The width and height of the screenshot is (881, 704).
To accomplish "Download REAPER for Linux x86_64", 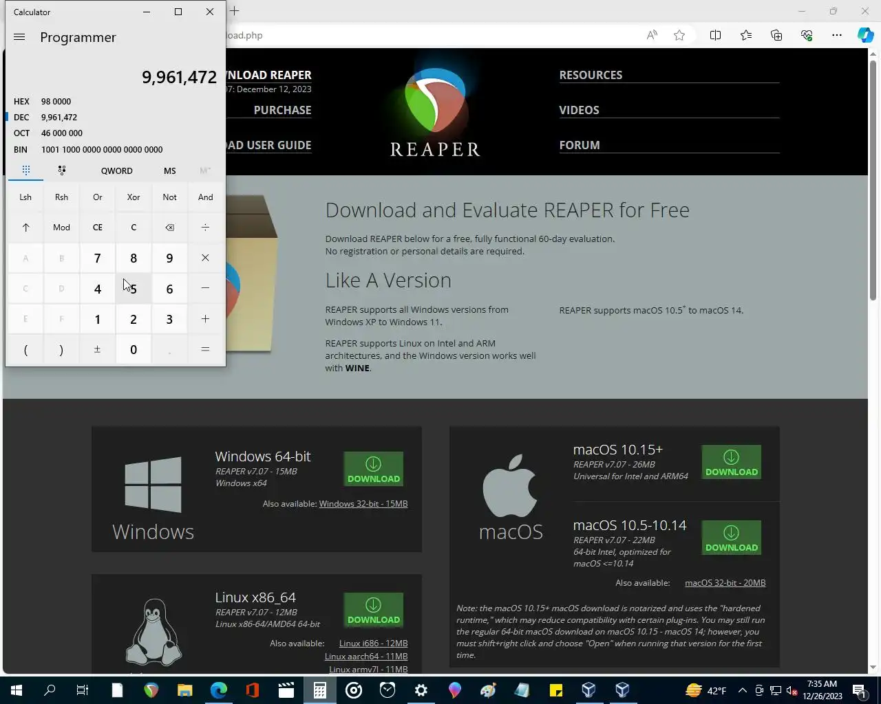I will tap(373, 610).
